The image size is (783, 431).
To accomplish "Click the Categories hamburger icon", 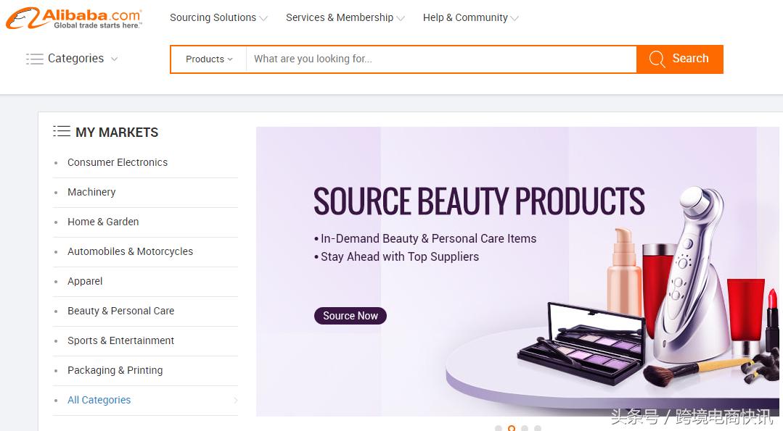I will coord(34,59).
